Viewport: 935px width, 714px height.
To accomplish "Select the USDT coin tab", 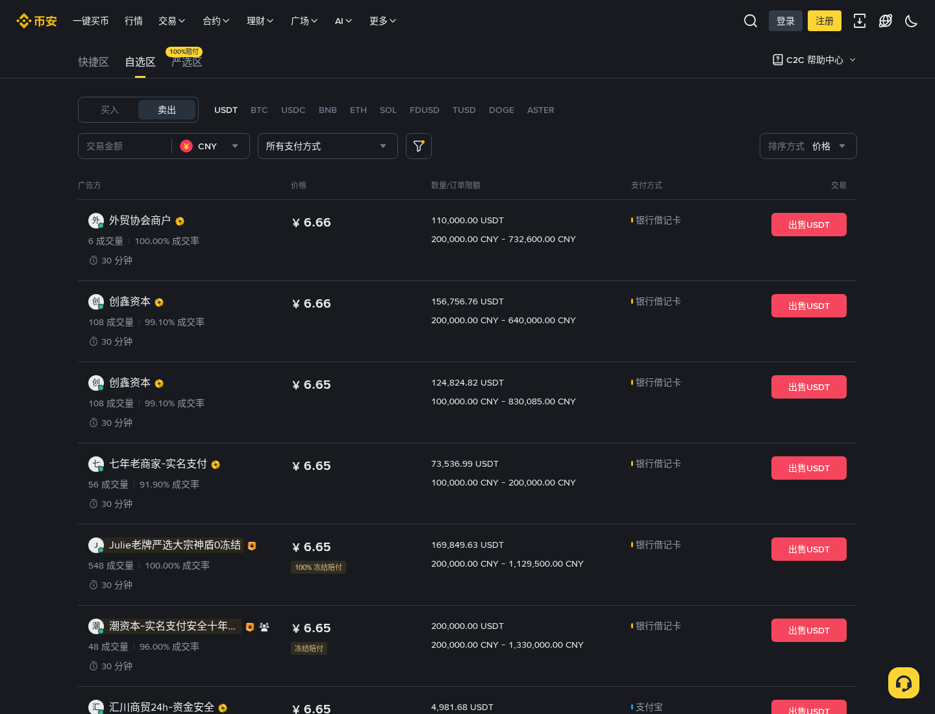I will [x=226, y=110].
